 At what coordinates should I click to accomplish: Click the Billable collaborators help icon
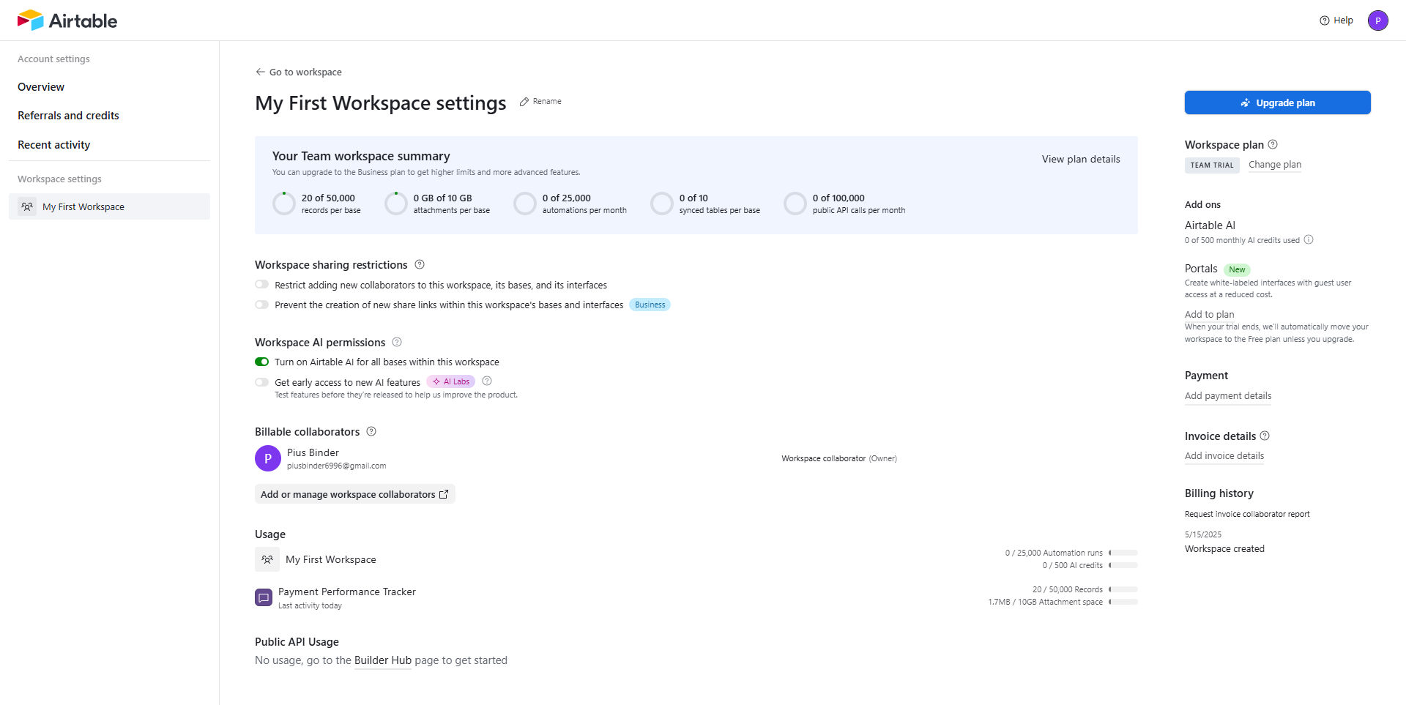371,431
